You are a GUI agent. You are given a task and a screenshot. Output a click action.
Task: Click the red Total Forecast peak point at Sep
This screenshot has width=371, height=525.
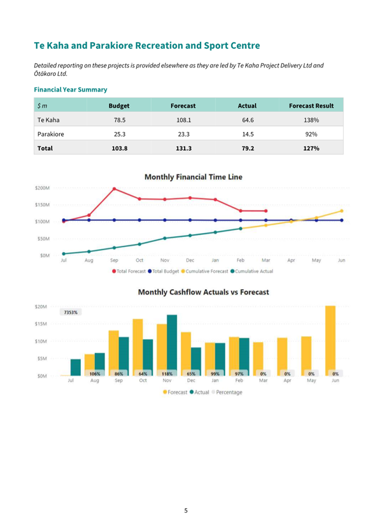(x=114, y=189)
